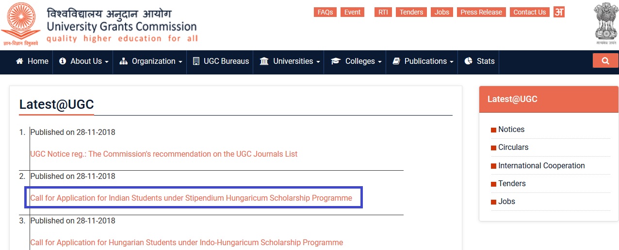619x250 pixels.
Task: Click the Colleges graduation cap icon
Action: click(336, 61)
